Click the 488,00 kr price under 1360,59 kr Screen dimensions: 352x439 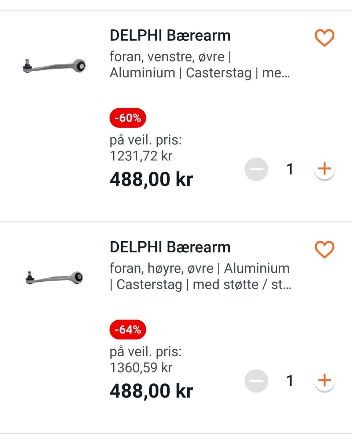[x=151, y=391]
